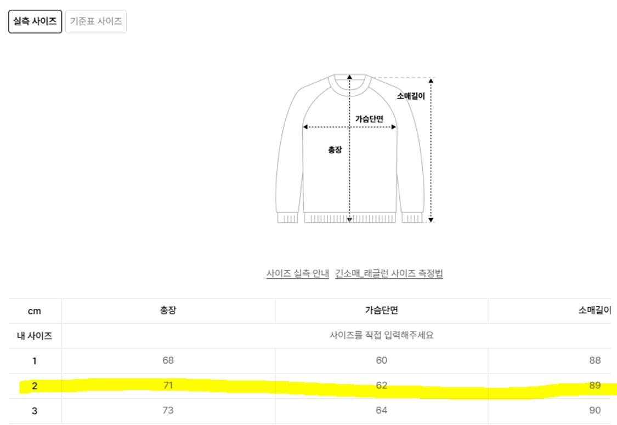Click the 총장 value 68 for size 1
Viewport: 617px width, 425px height.
click(x=168, y=360)
